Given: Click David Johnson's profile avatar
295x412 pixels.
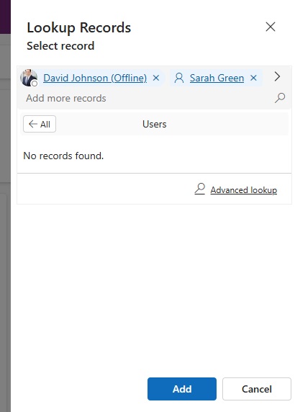Looking at the screenshot, I should tap(29, 78).
